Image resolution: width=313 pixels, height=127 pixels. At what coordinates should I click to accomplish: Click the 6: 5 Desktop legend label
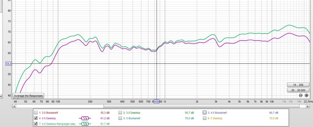(215, 118)
